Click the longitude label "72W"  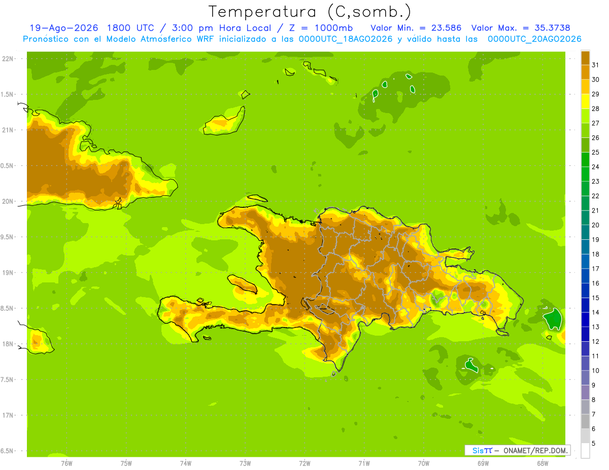[x=304, y=463]
